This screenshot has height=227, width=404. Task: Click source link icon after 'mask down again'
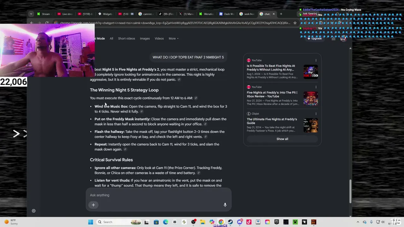[125, 149]
